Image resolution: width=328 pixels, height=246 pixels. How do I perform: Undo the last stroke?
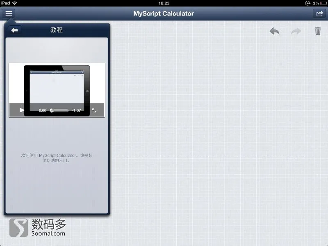[x=274, y=31]
